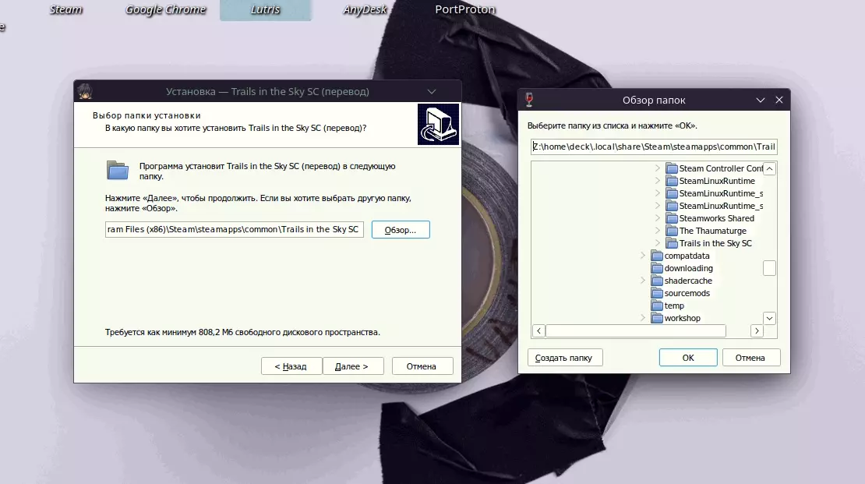Viewport: 865px width, 484px height.
Task: Expand The Thaumaturge folder node
Action: [x=657, y=231]
